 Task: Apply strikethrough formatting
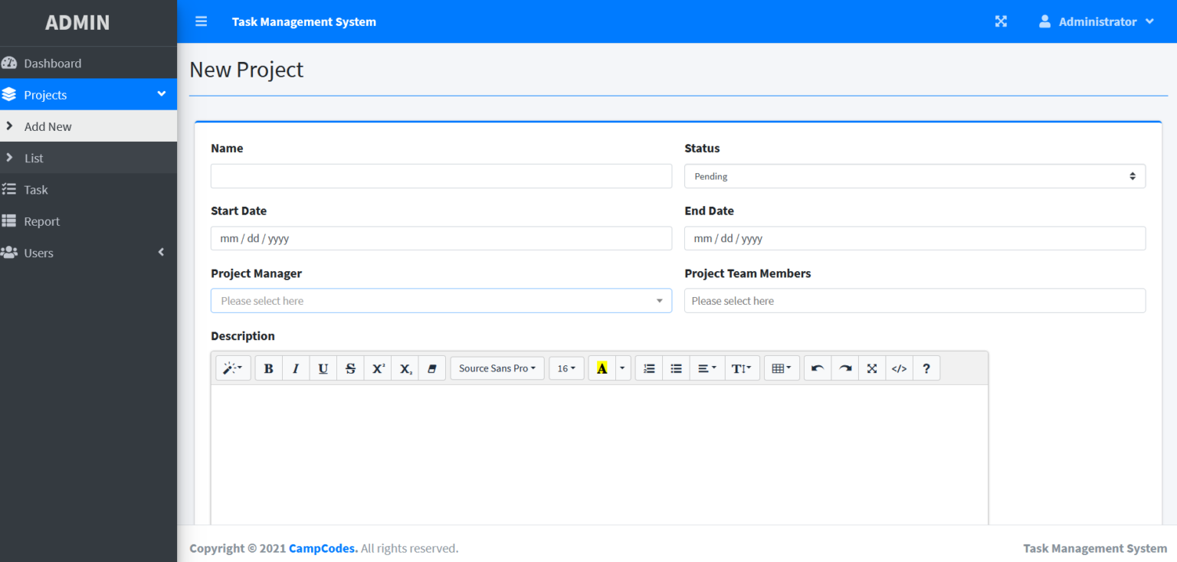tap(350, 368)
